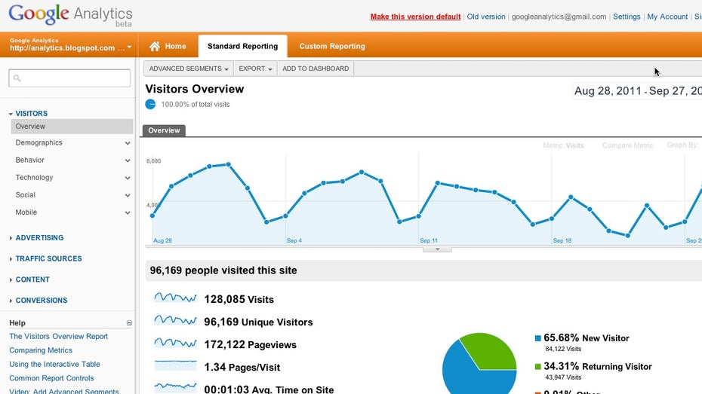This screenshot has width=702, height=394.
Task: Expand the Demographics submenu
Action: tap(128, 143)
